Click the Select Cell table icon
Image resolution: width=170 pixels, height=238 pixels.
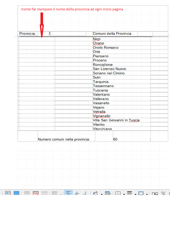click(8, 193)
